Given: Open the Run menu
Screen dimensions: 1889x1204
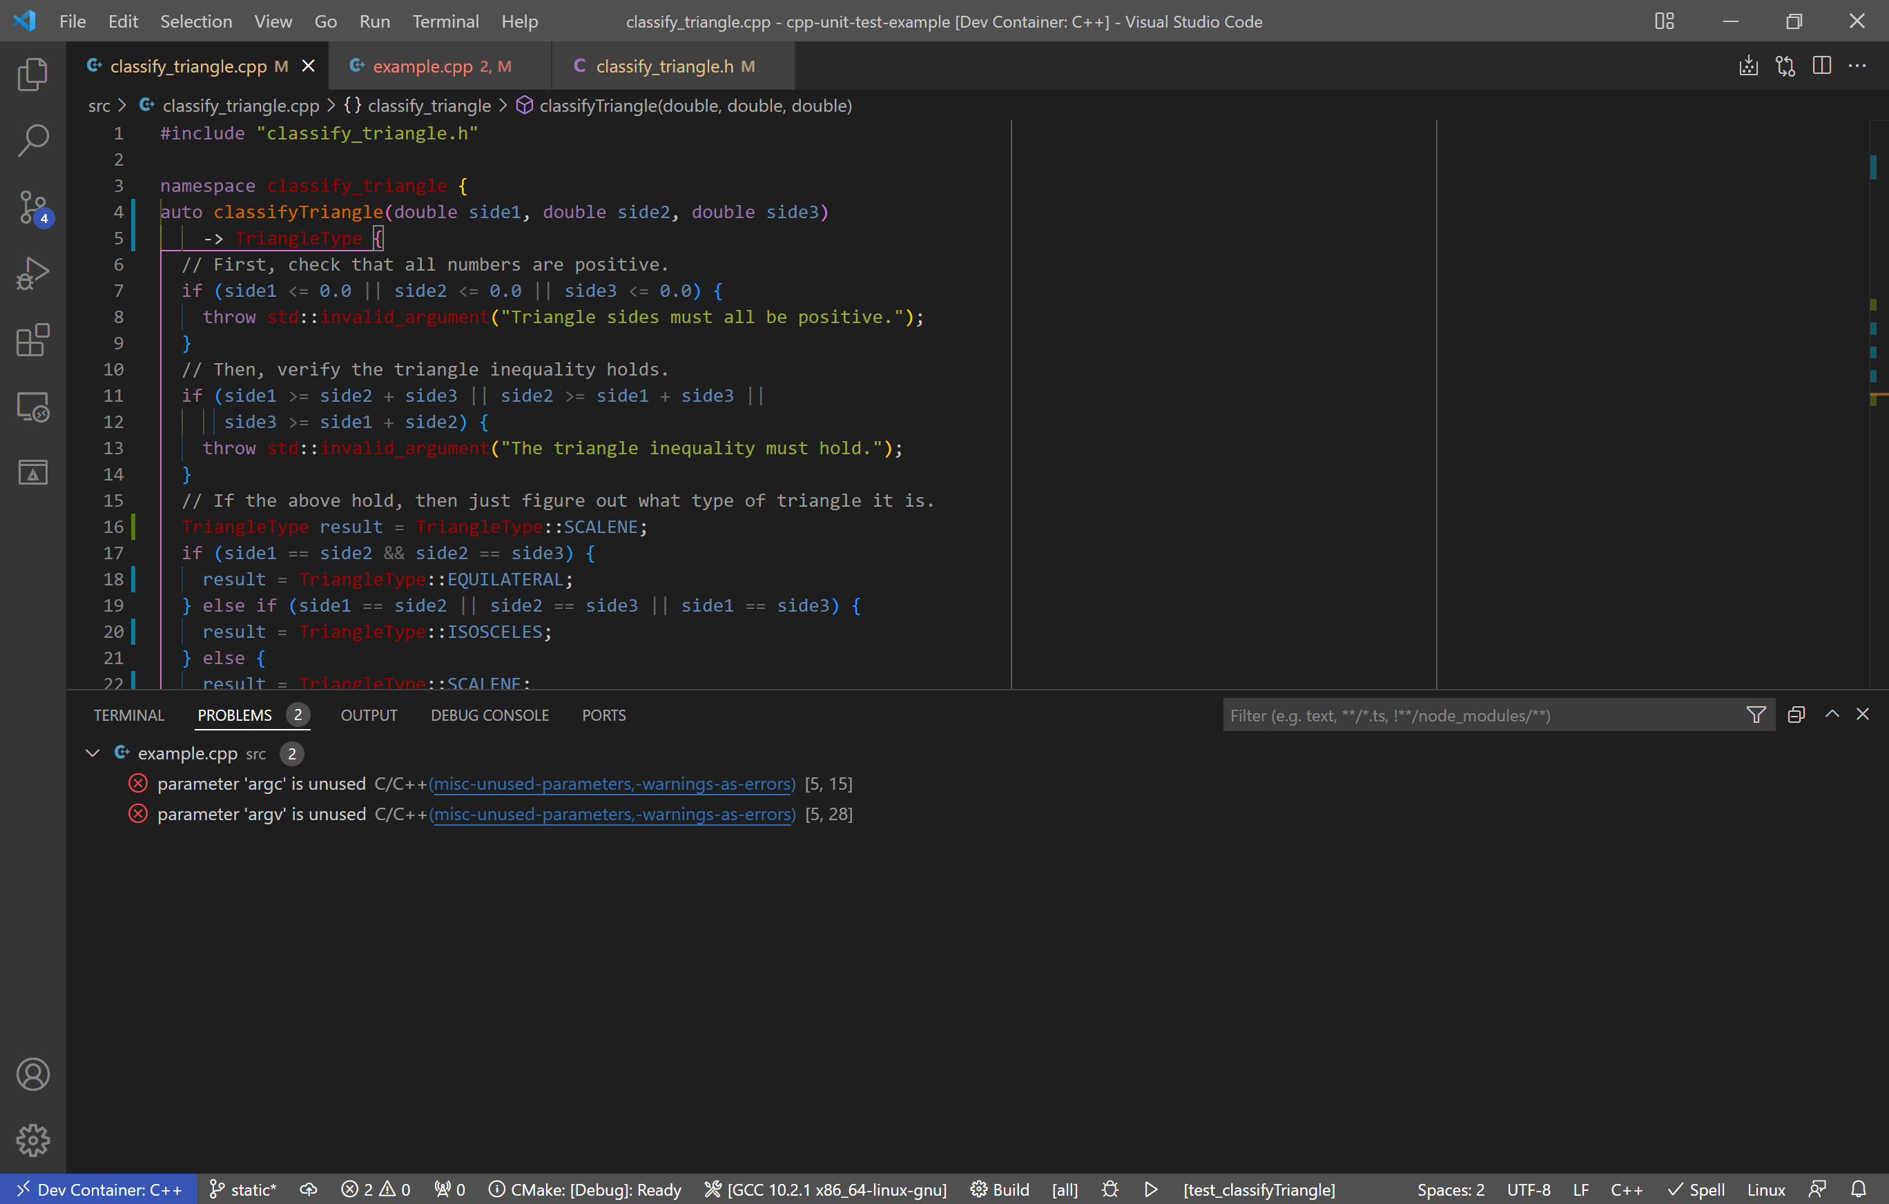Looking at the screenshot, I should pyautogui.click(x=374, y=21).
